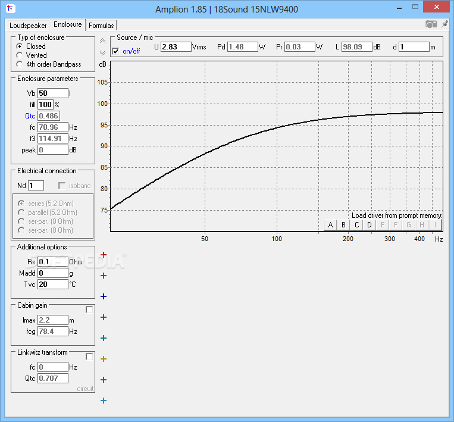Click the magenta plus marker
The image size is (454, 422).
coord(104,317)
